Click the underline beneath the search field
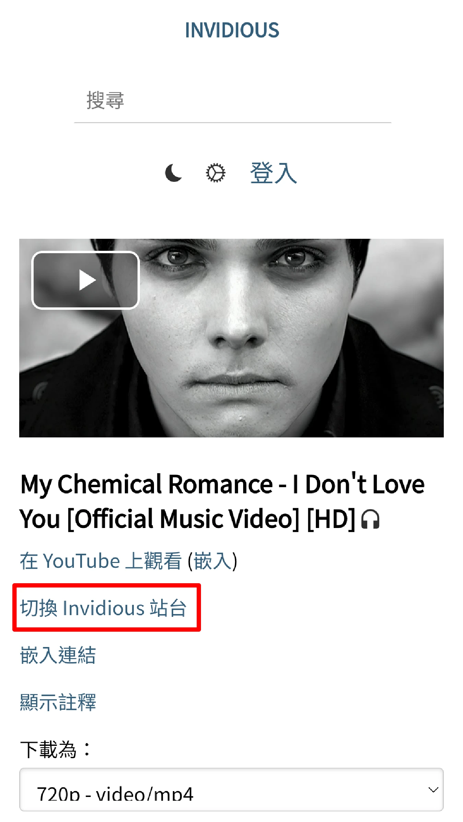 coord(233,122)
